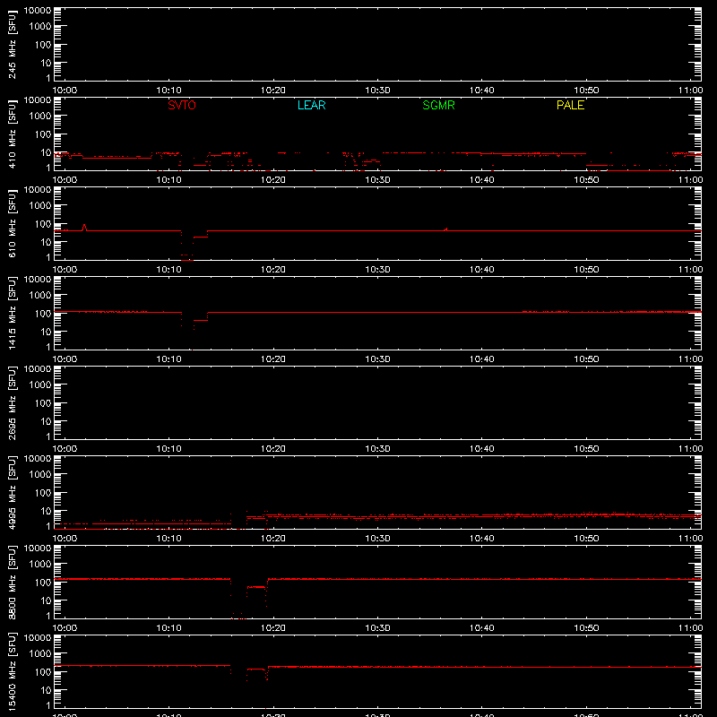Click 11:00 tick below the 1415 MHz panel

690,359
